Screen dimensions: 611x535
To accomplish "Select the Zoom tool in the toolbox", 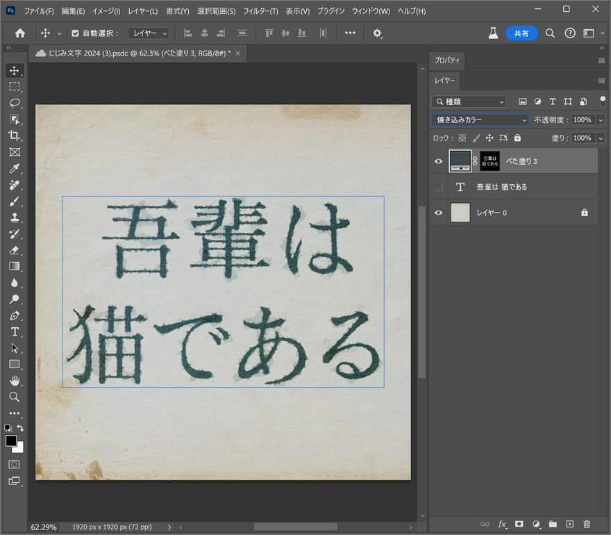I will (x=15, y=397).
